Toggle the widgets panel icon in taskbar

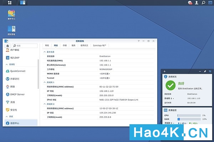[210, 2]
